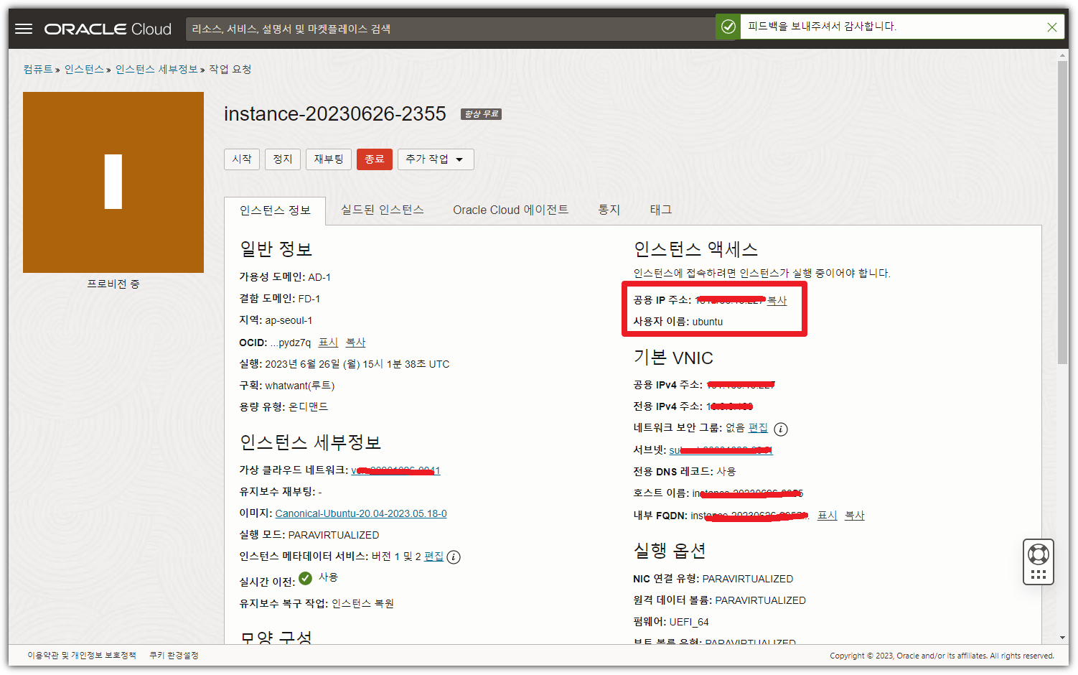Image resolution: width=1078 pixels, height=675 pixels.
Task: Show the internal FQDN
Action: click(x=827, y=516)
